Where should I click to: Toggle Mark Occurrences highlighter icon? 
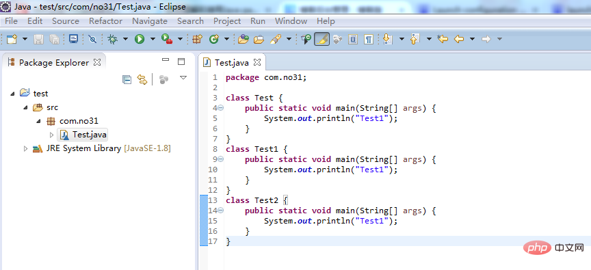[x=322, y=39]
